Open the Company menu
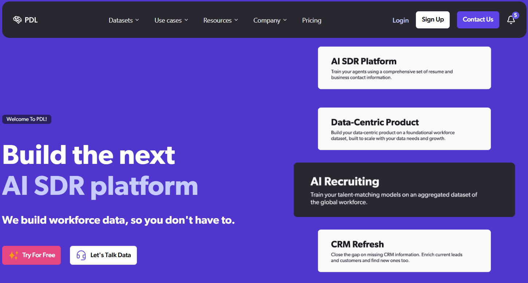 coord(270,20)
